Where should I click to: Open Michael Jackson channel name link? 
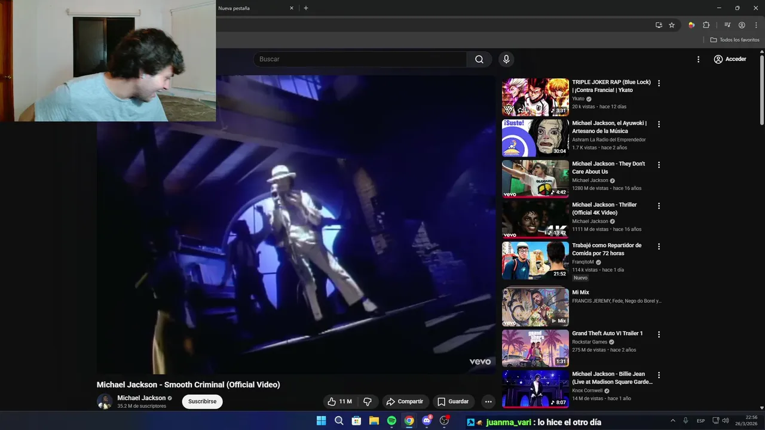coord(141,398)
